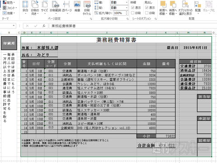Click the コピー用紙×10束 cell
The width and height of the screenshot is (217, 163).
pos(107,123)
